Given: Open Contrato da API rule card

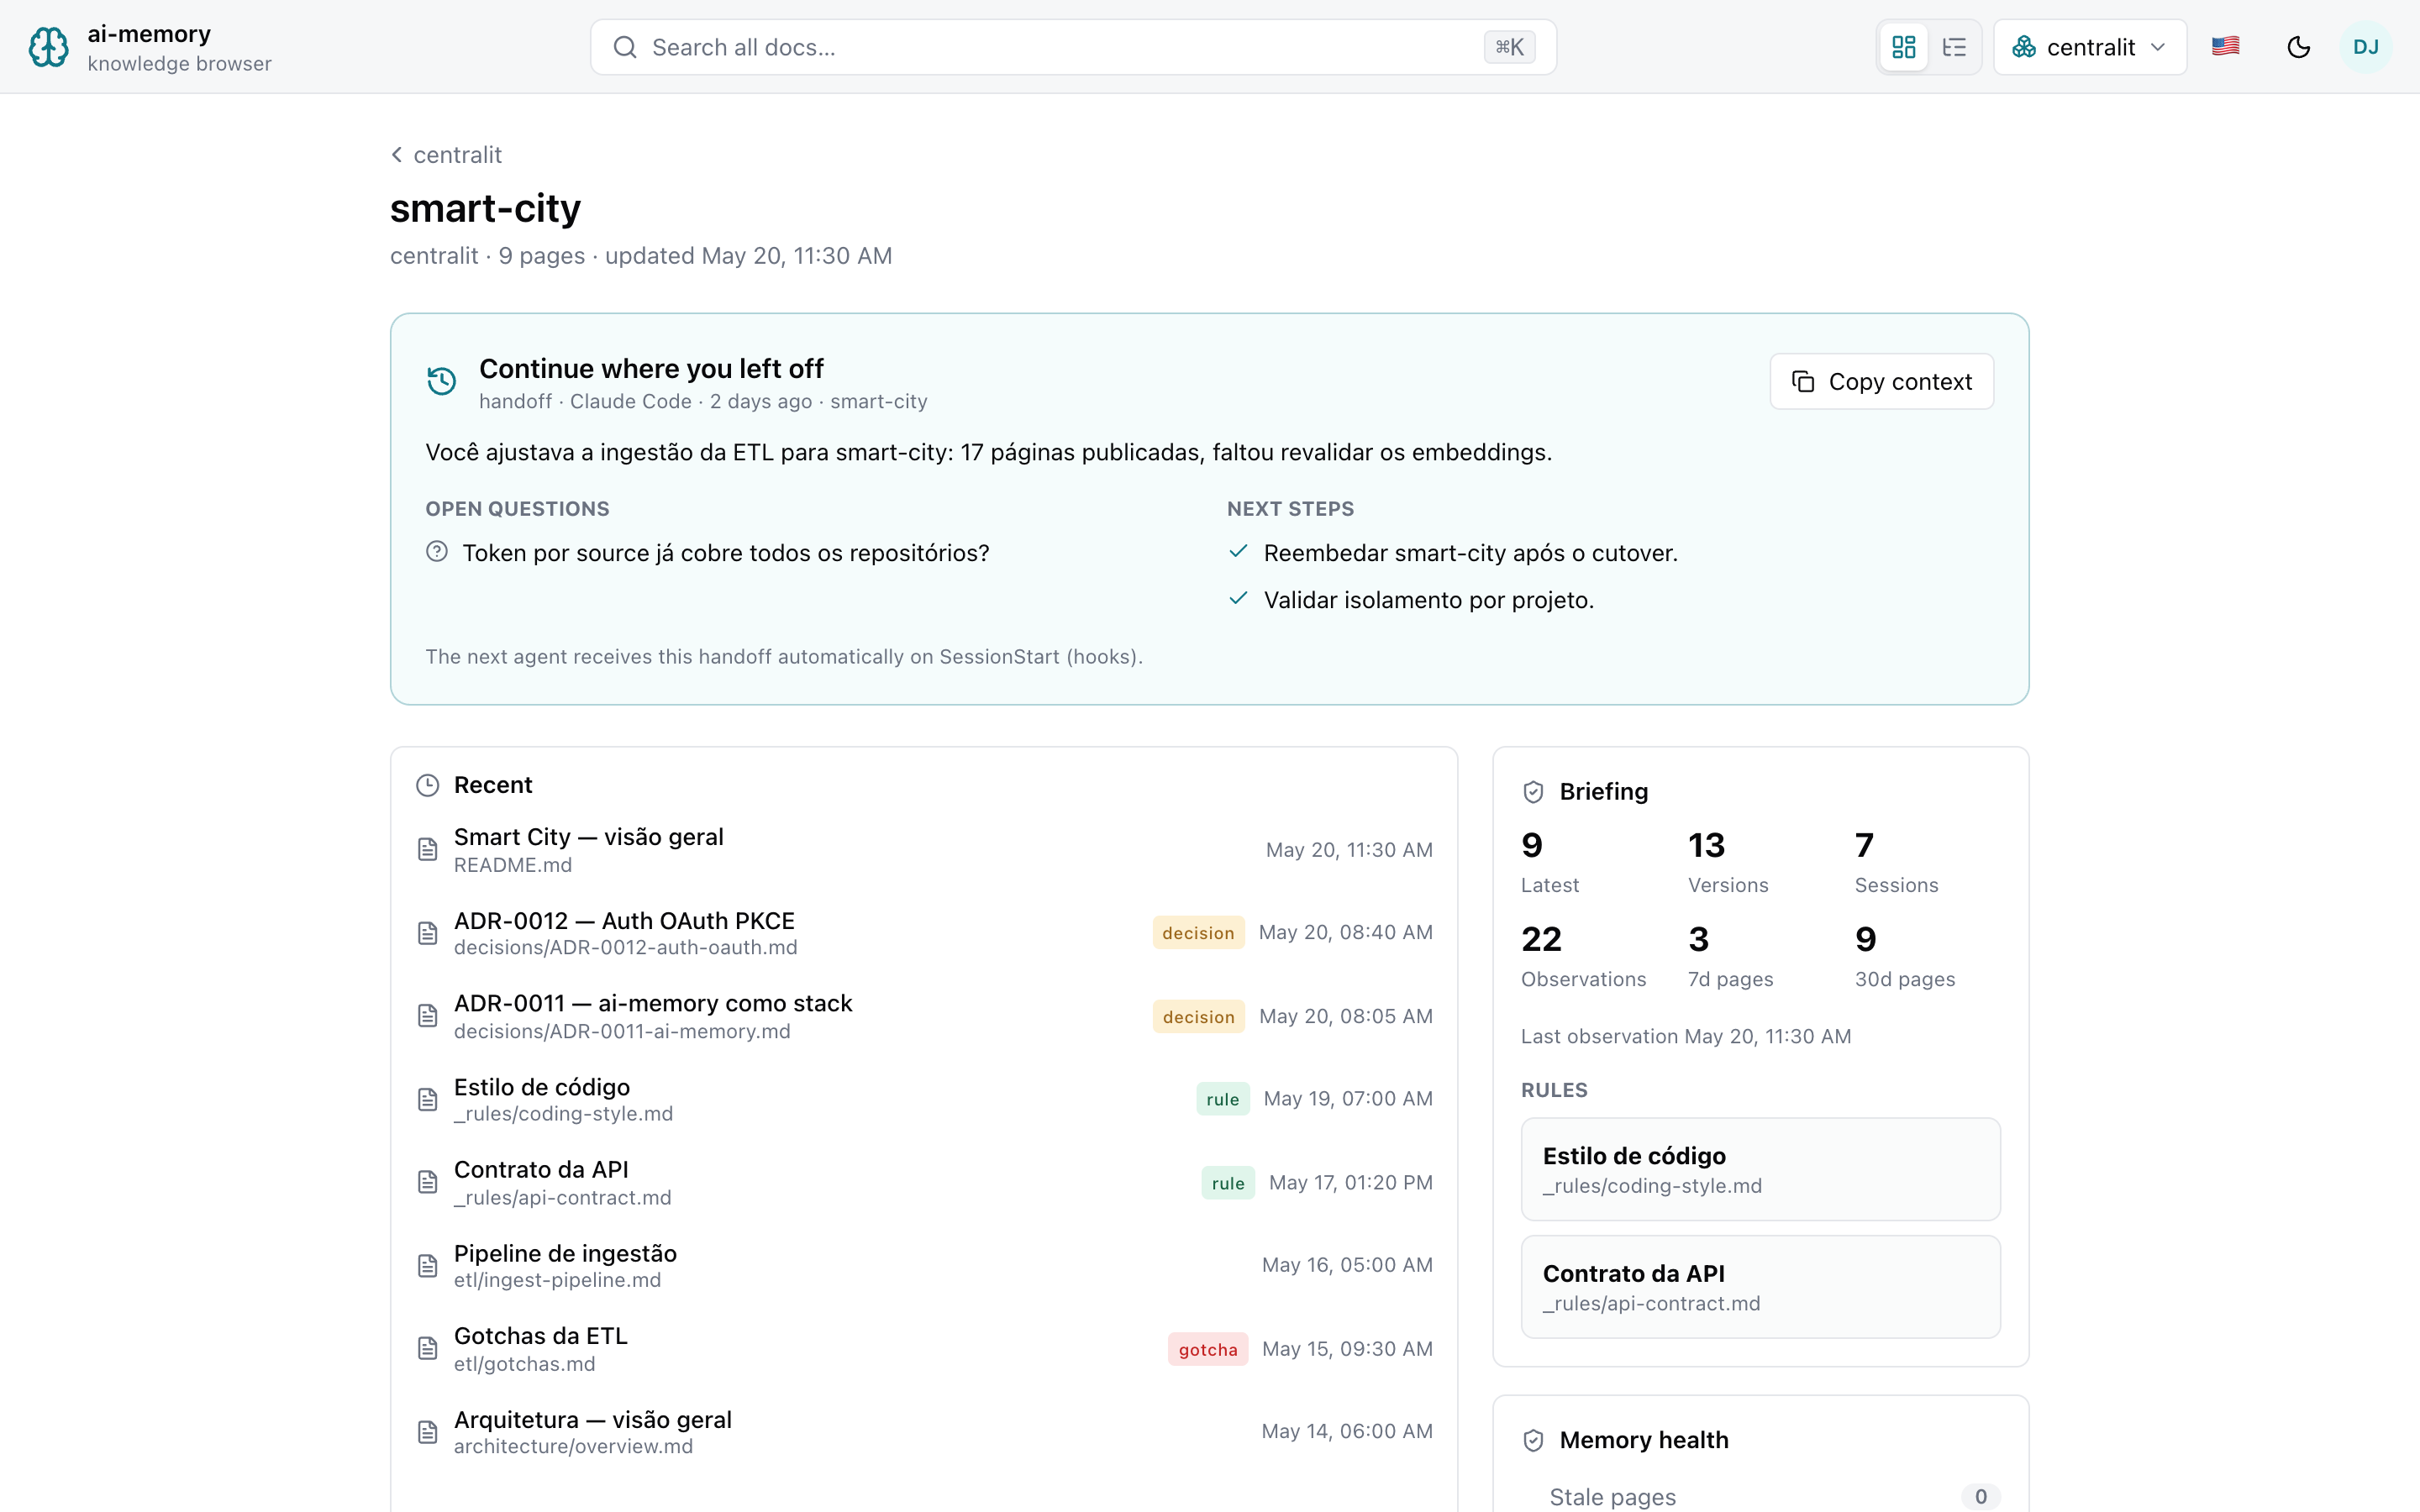Looking at the screenshot, I should 1760,1287.
